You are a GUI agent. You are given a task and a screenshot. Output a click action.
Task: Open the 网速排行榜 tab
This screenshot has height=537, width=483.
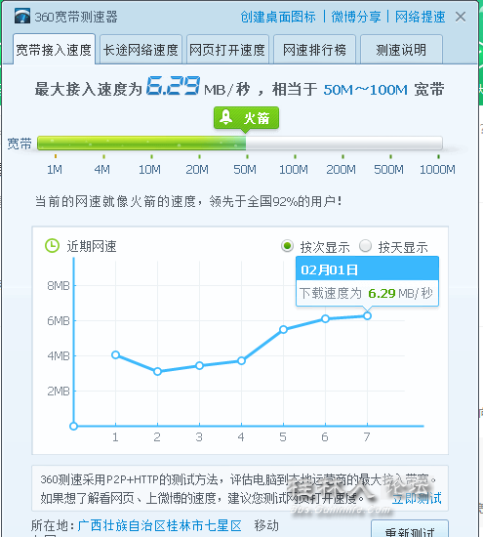pyautogui.click(x=314, y=50)
